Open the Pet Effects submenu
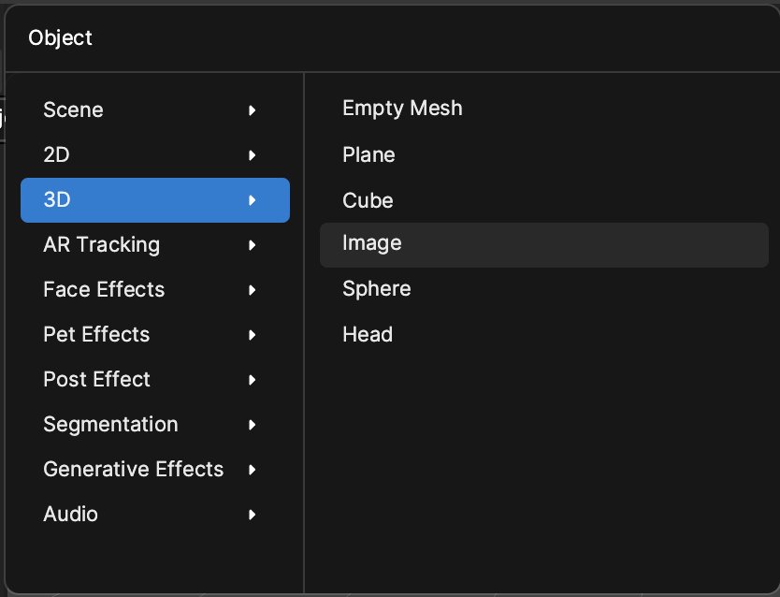Image resolution: width=780 pixels, height=597 pixels. pyautogui.click(x=154, y=335)
